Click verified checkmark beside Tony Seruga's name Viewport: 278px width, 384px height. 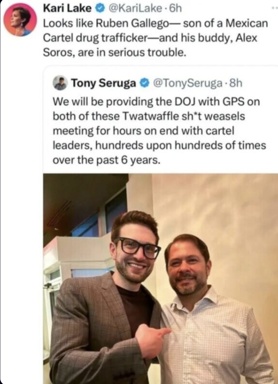pos(145,83)
